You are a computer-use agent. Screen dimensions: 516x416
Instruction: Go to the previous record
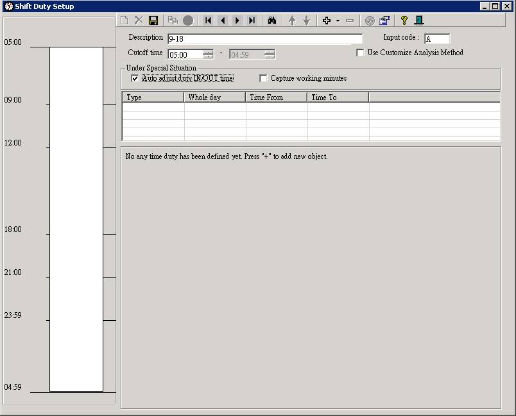coord(223,21)
